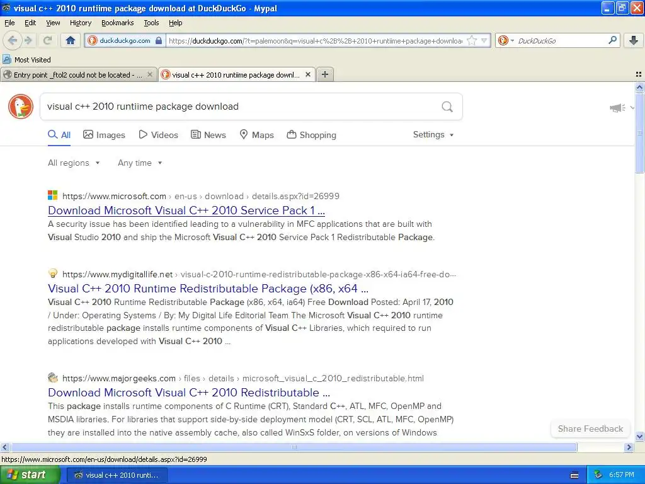Viewport: 645px width, 484px height.
Task: Switch to News results
Action: point(208,135)
